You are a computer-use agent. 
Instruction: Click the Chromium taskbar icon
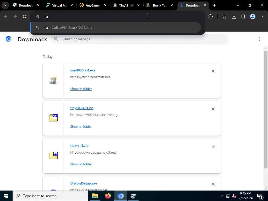[x=120, y=196]
